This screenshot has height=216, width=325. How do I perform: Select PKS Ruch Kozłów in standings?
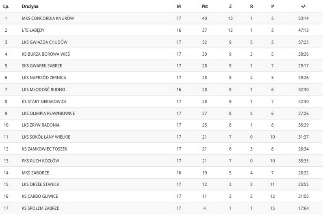coord(41,161)
